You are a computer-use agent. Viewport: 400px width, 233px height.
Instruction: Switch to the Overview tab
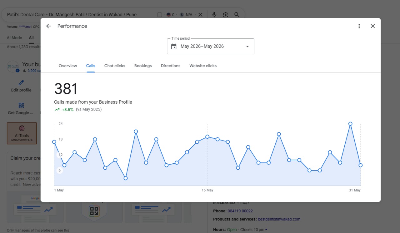[x=68, y=66]
